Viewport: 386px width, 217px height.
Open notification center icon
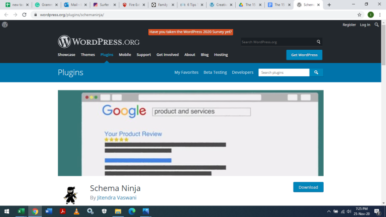pyautogui.click(x=377, y=211)
